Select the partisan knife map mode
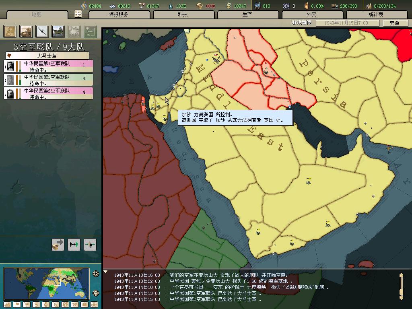 (x=56, y=305)
